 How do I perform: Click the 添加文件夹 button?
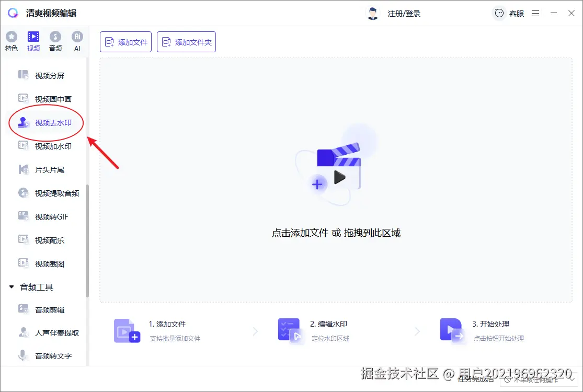[x=186, y=42]
